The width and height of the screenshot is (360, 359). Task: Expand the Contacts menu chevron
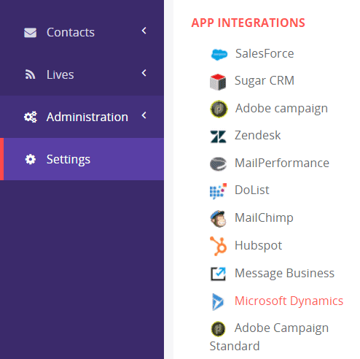144,31
